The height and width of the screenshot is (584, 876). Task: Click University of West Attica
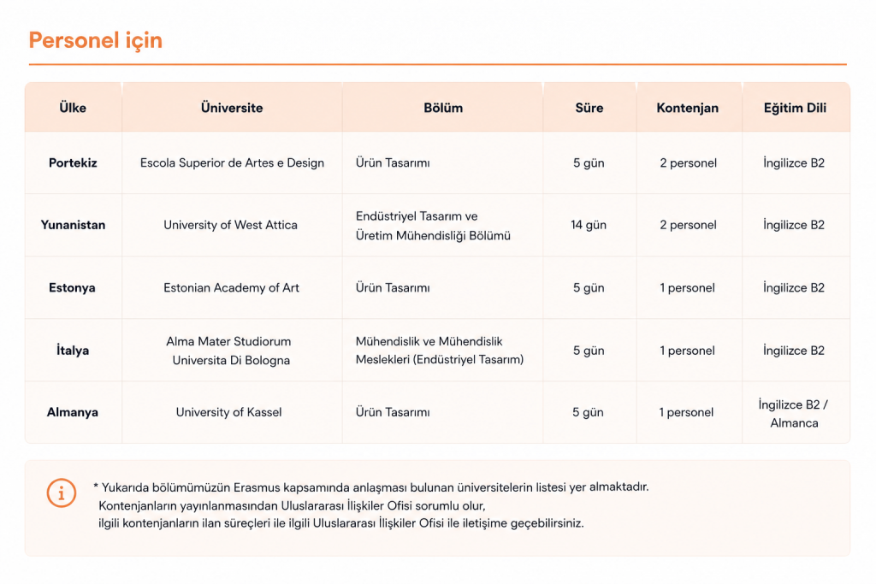230,225
